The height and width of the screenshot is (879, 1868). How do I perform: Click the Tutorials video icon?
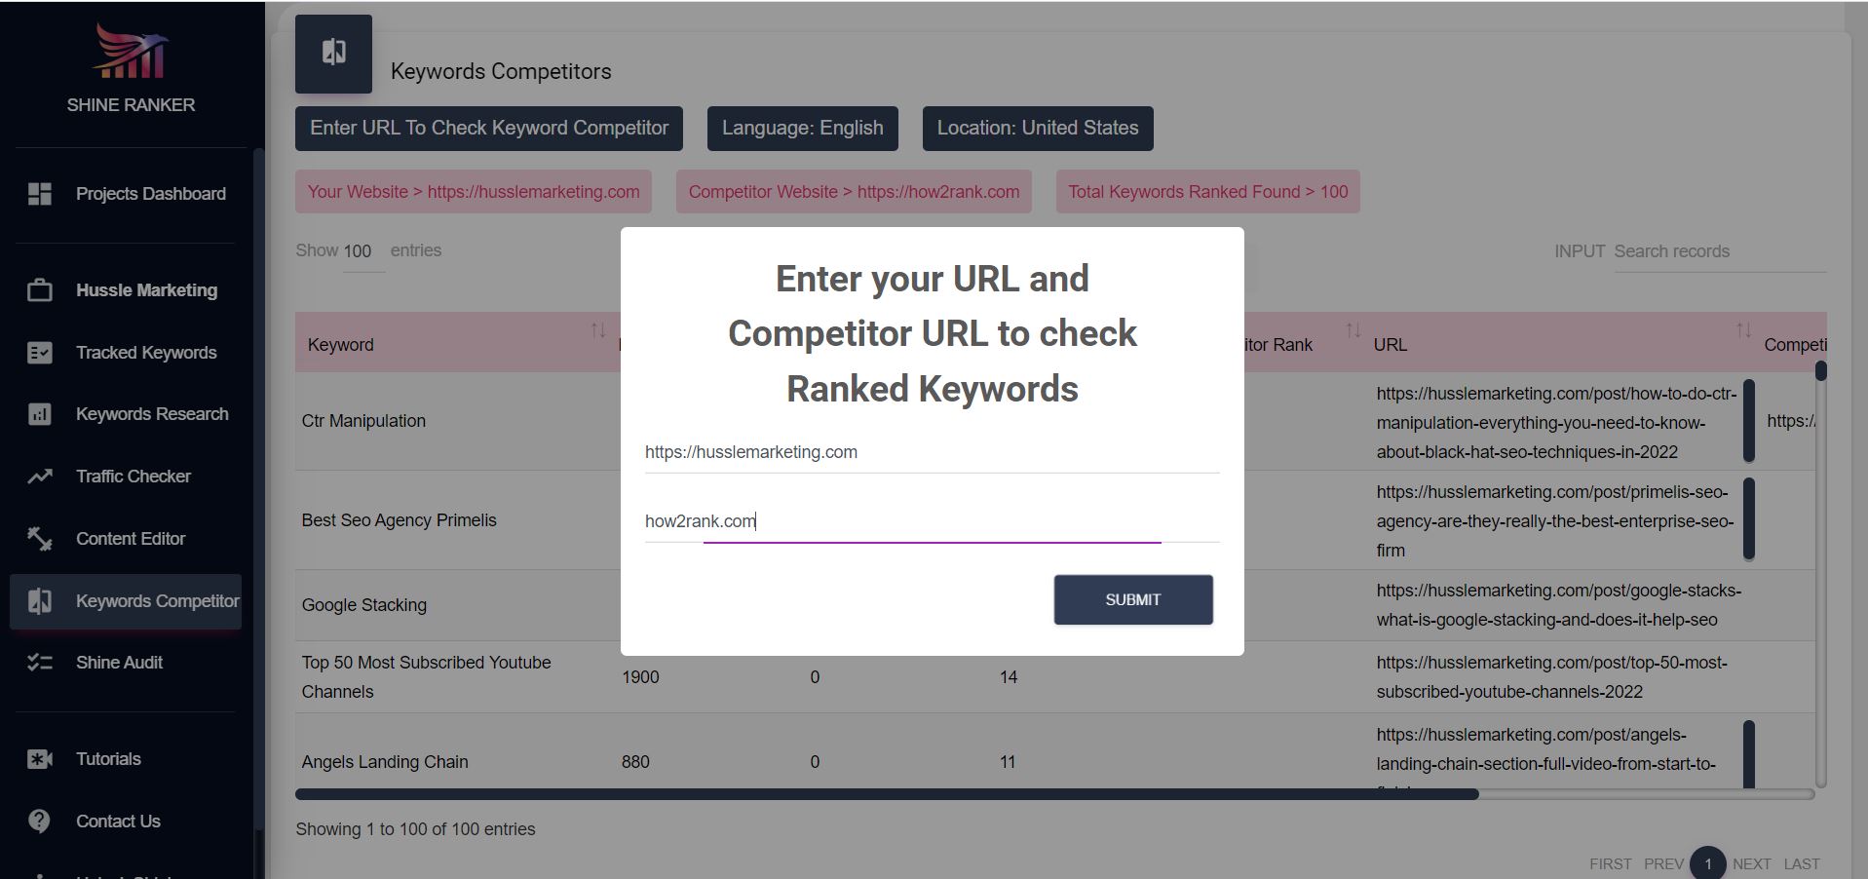pos(39,759)
